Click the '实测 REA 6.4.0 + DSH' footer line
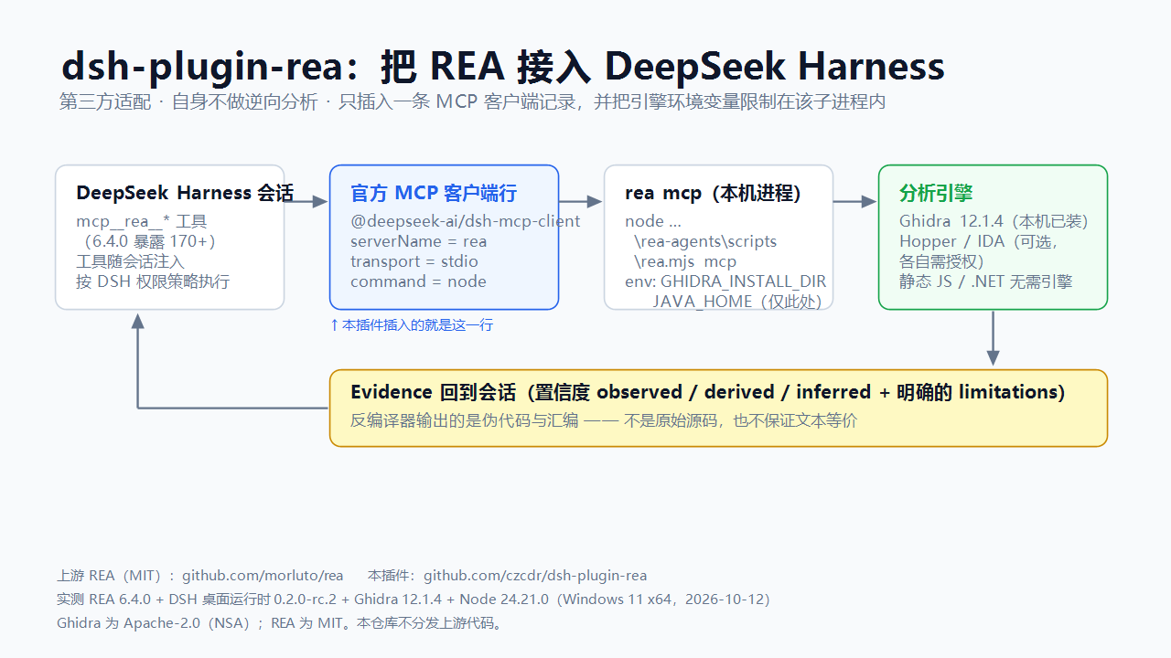The width and height of the screenshot is (1171, 658). [414, 600]
